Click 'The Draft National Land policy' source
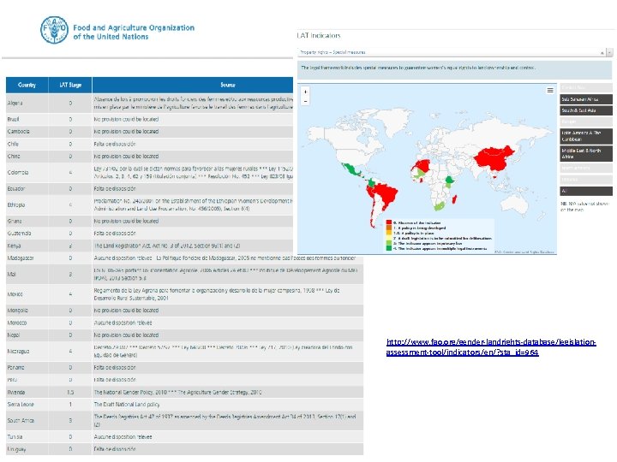This screenshot has height=462, width=617. click(x=126, y=404)
